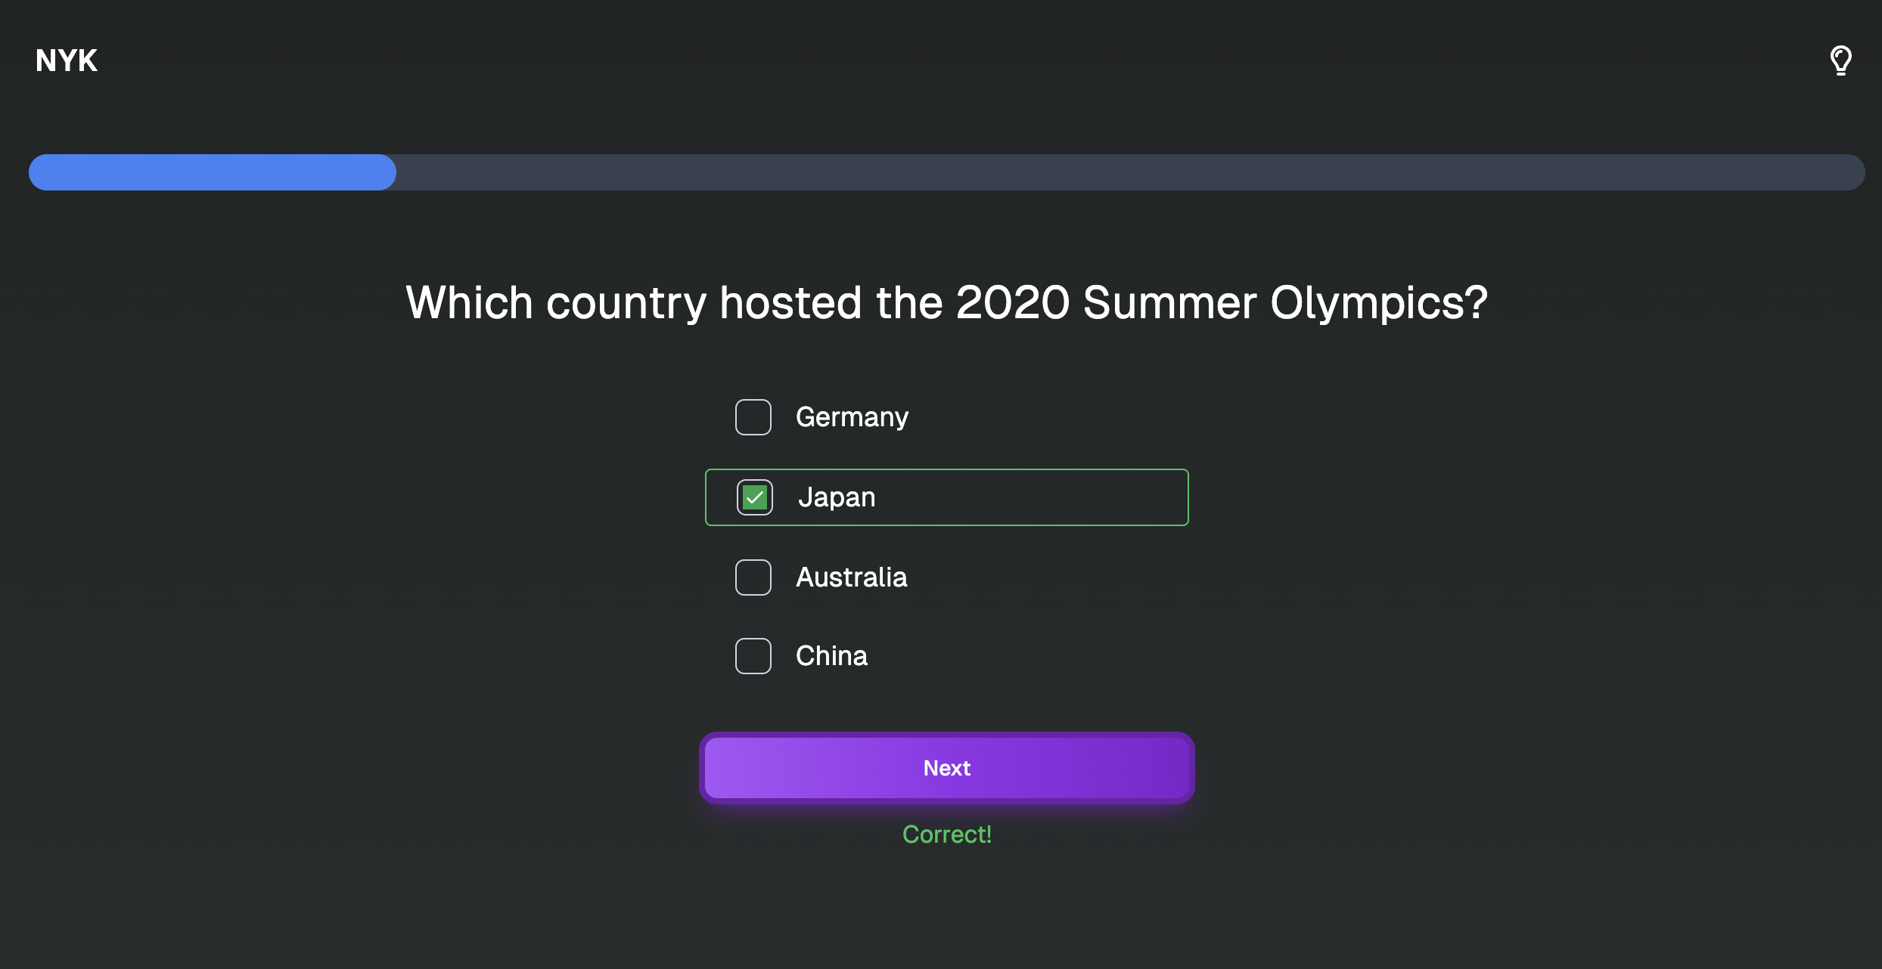This screenshot has width=1882, height=969.
Task: Click the Olympics question heading
Action: click(x=947, y=303)
